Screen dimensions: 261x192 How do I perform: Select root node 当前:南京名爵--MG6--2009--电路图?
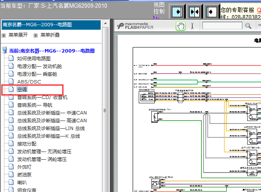[x=52, y=51]
